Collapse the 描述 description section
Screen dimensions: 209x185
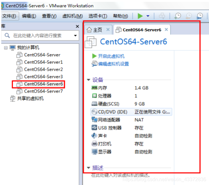(x=89, y=168)
